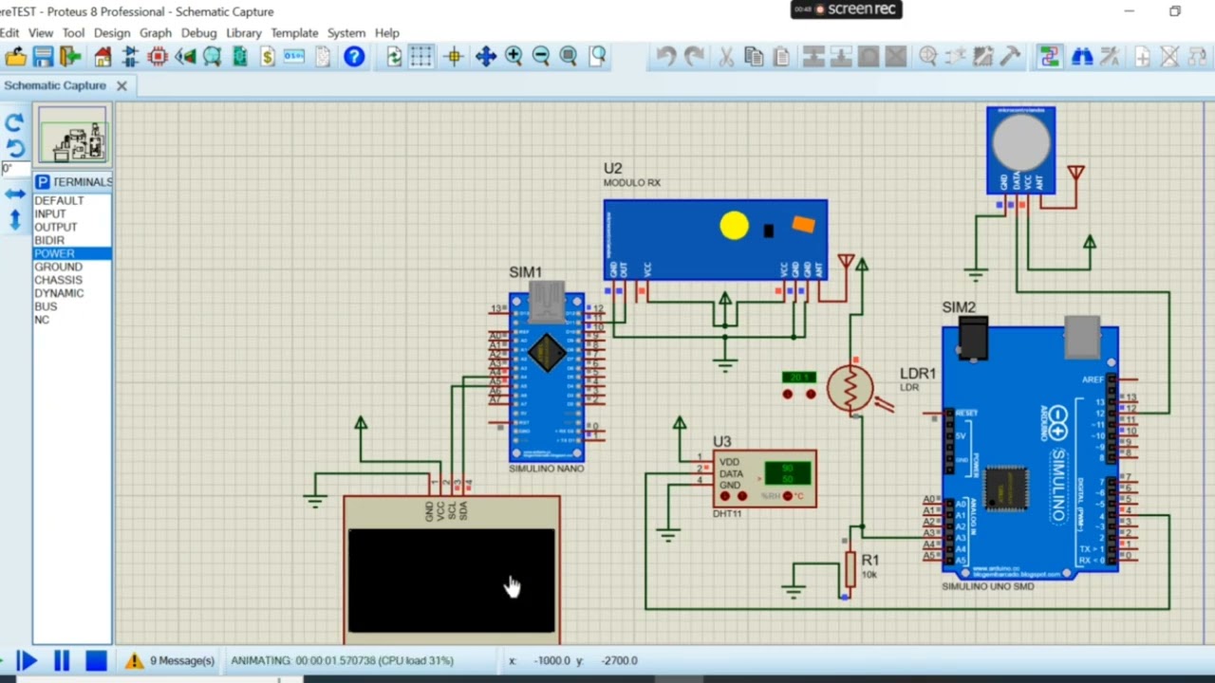Open Bill of Materials dollar icon
Screen dimensions: 1215x683
[268, 57]
